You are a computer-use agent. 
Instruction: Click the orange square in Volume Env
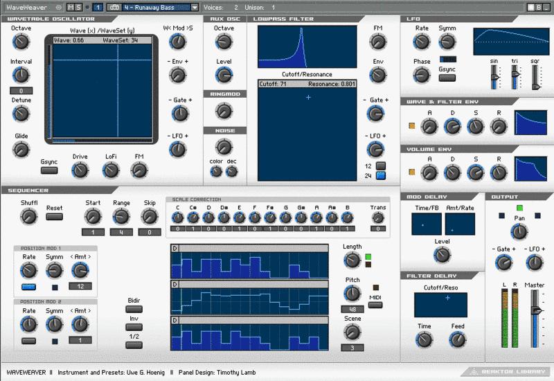coord(411,172)
